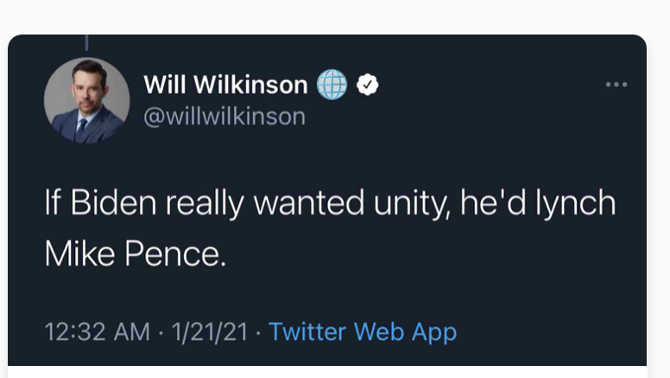Click the word "really" in the tweet
Image resolution: width=670 pixels, height=378 pixels.
[x=205, y=205]
